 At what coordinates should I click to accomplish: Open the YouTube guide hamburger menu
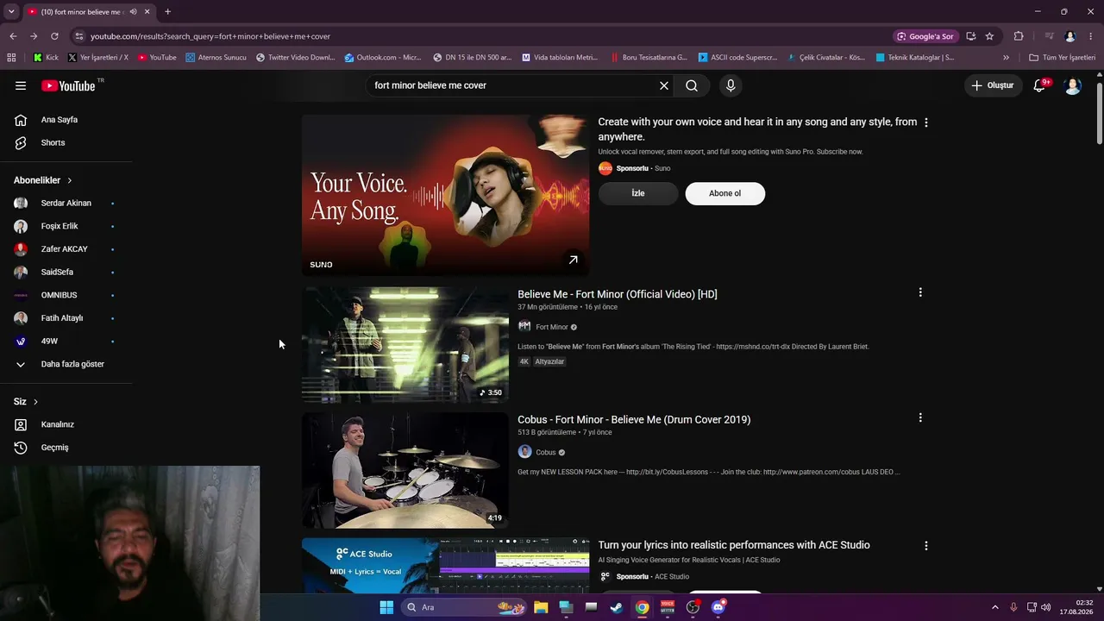[x=21, y=85]
